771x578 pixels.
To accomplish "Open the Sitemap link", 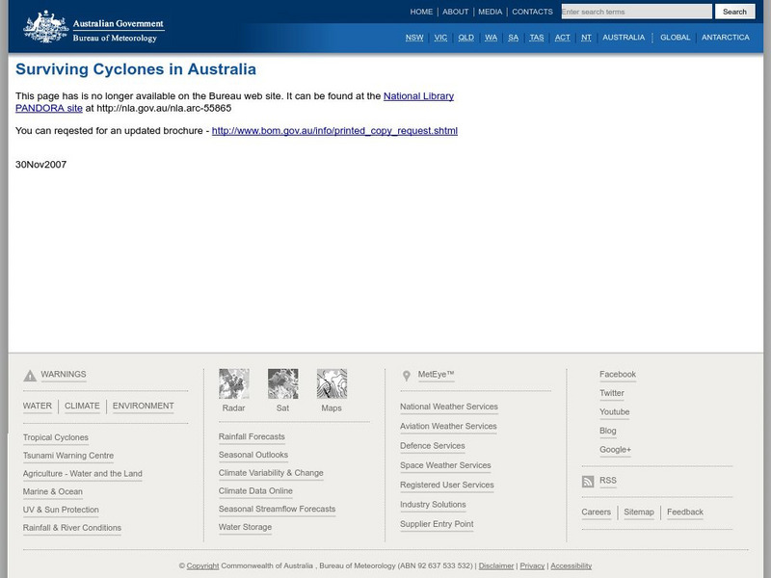I will [639, 512].
